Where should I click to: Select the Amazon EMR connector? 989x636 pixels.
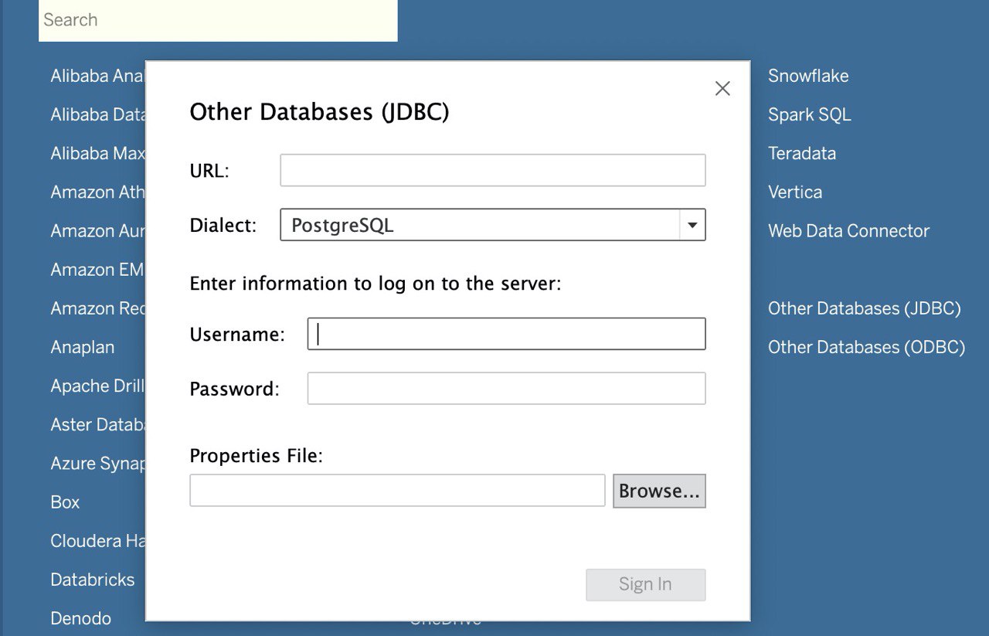(98, 269)
